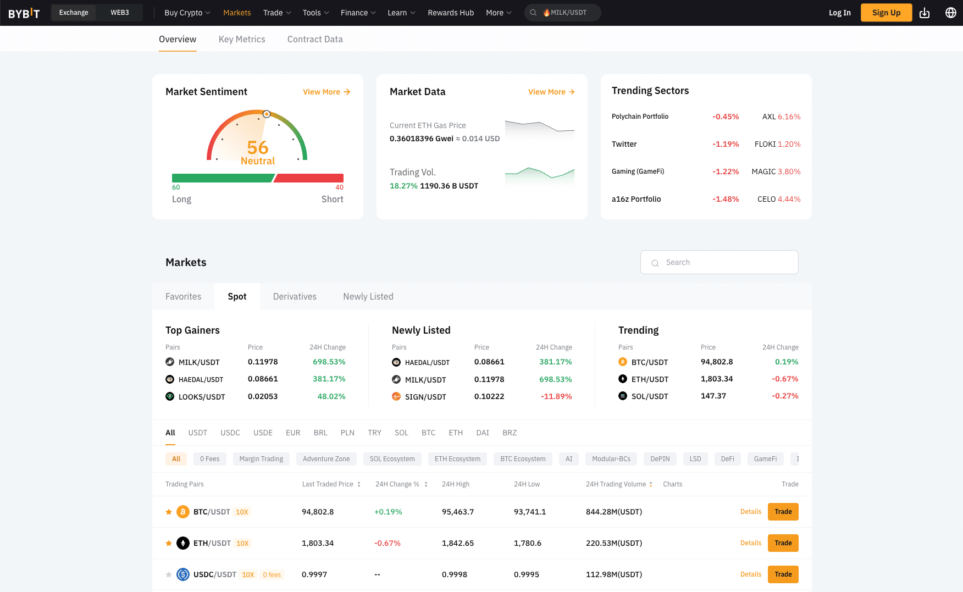This screenshot has height=592, width=963.
Task: Filter pairs by USDC quote tab
Action: tap(230, 433)
